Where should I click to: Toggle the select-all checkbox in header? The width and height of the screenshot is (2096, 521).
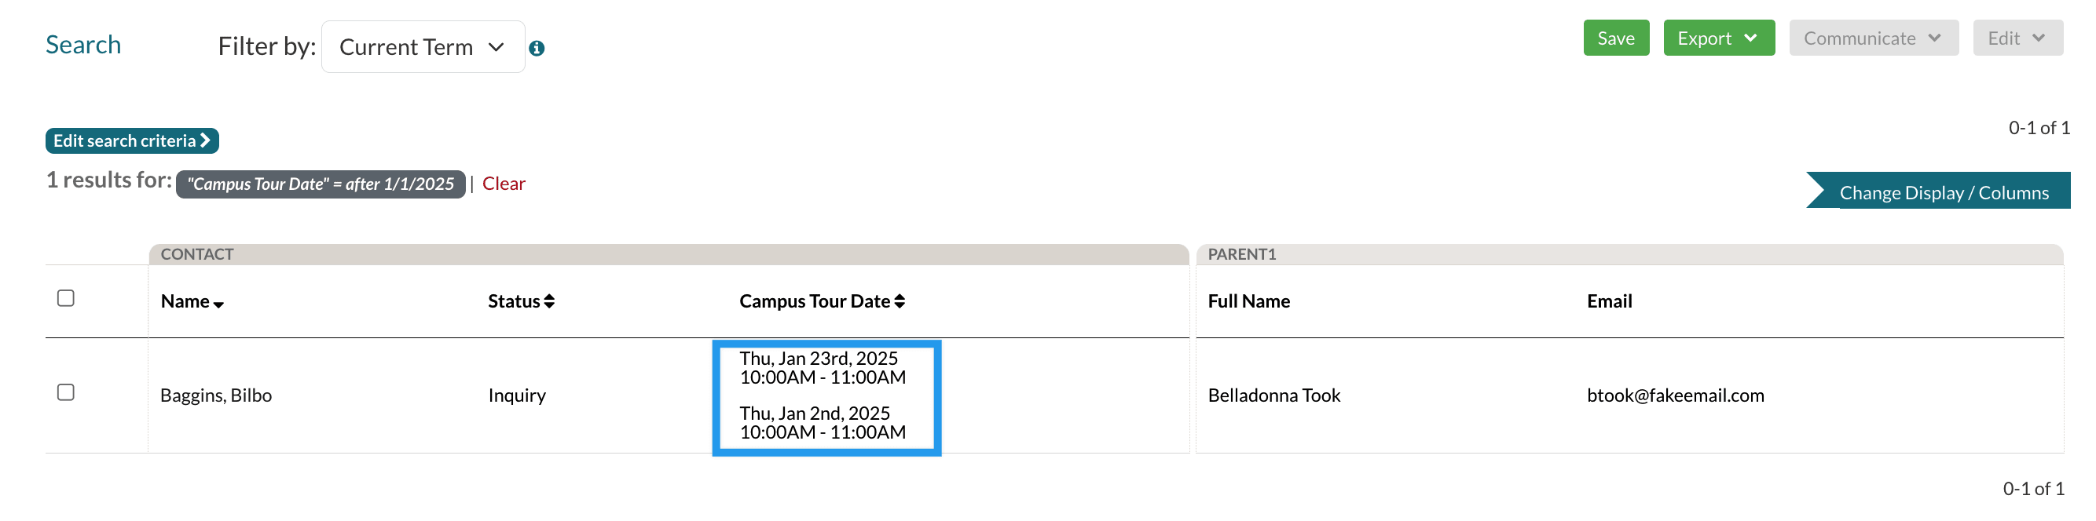[66, 298]
